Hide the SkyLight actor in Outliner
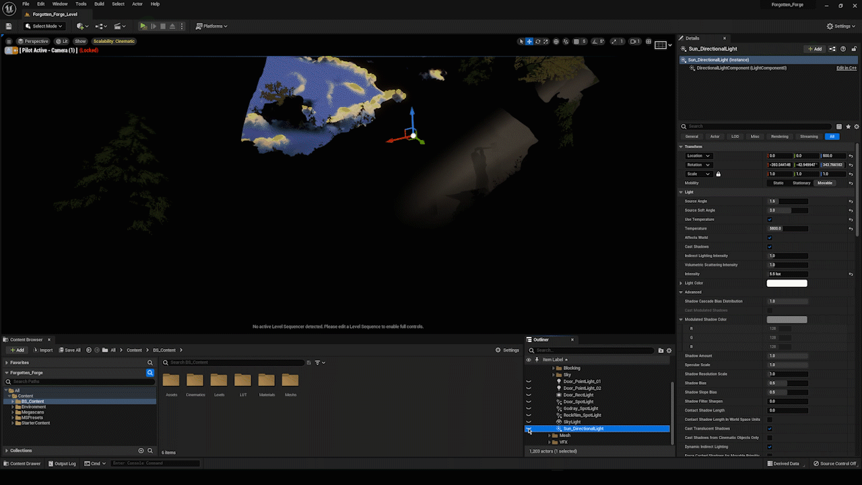This screenshot has width=862, height=485. tap(529, 422)
